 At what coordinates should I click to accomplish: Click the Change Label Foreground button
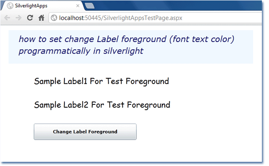click(x=85, y=132)
